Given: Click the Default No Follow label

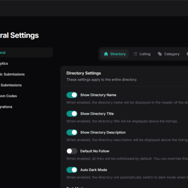Looking at the screenshot, I should tap(95, 151).
